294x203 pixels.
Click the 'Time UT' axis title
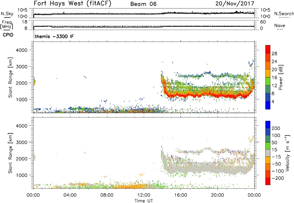(144, 201)
